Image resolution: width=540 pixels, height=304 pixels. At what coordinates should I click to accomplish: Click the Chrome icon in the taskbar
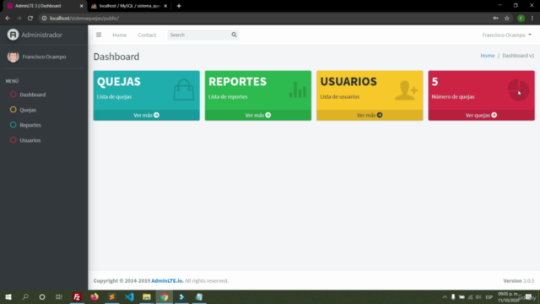click(165, 296)
